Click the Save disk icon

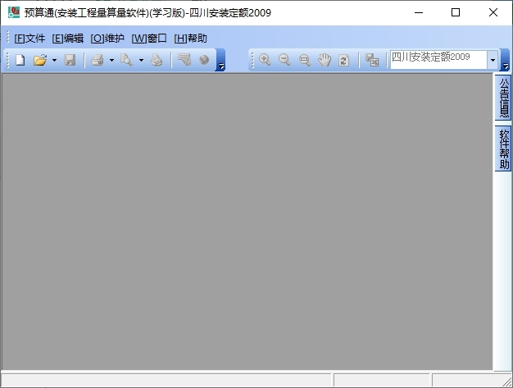point(70,60)
